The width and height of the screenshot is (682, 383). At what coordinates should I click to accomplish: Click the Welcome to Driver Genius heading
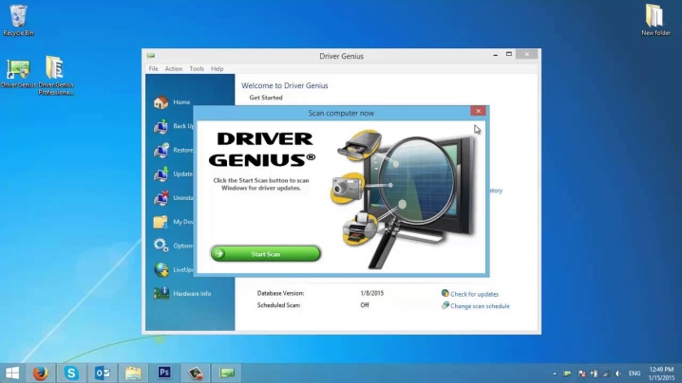(x=285, y=85)
